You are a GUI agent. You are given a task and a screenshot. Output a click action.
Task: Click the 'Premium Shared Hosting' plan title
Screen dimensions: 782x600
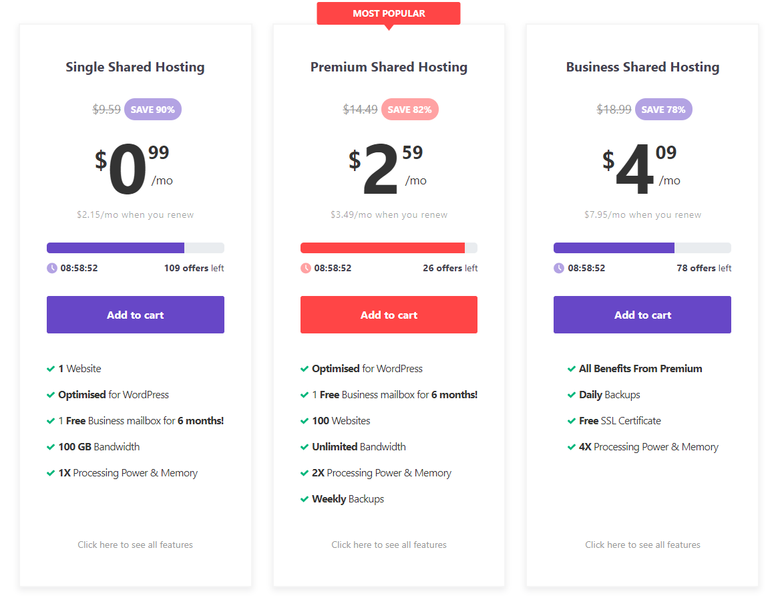click(389, 67)
